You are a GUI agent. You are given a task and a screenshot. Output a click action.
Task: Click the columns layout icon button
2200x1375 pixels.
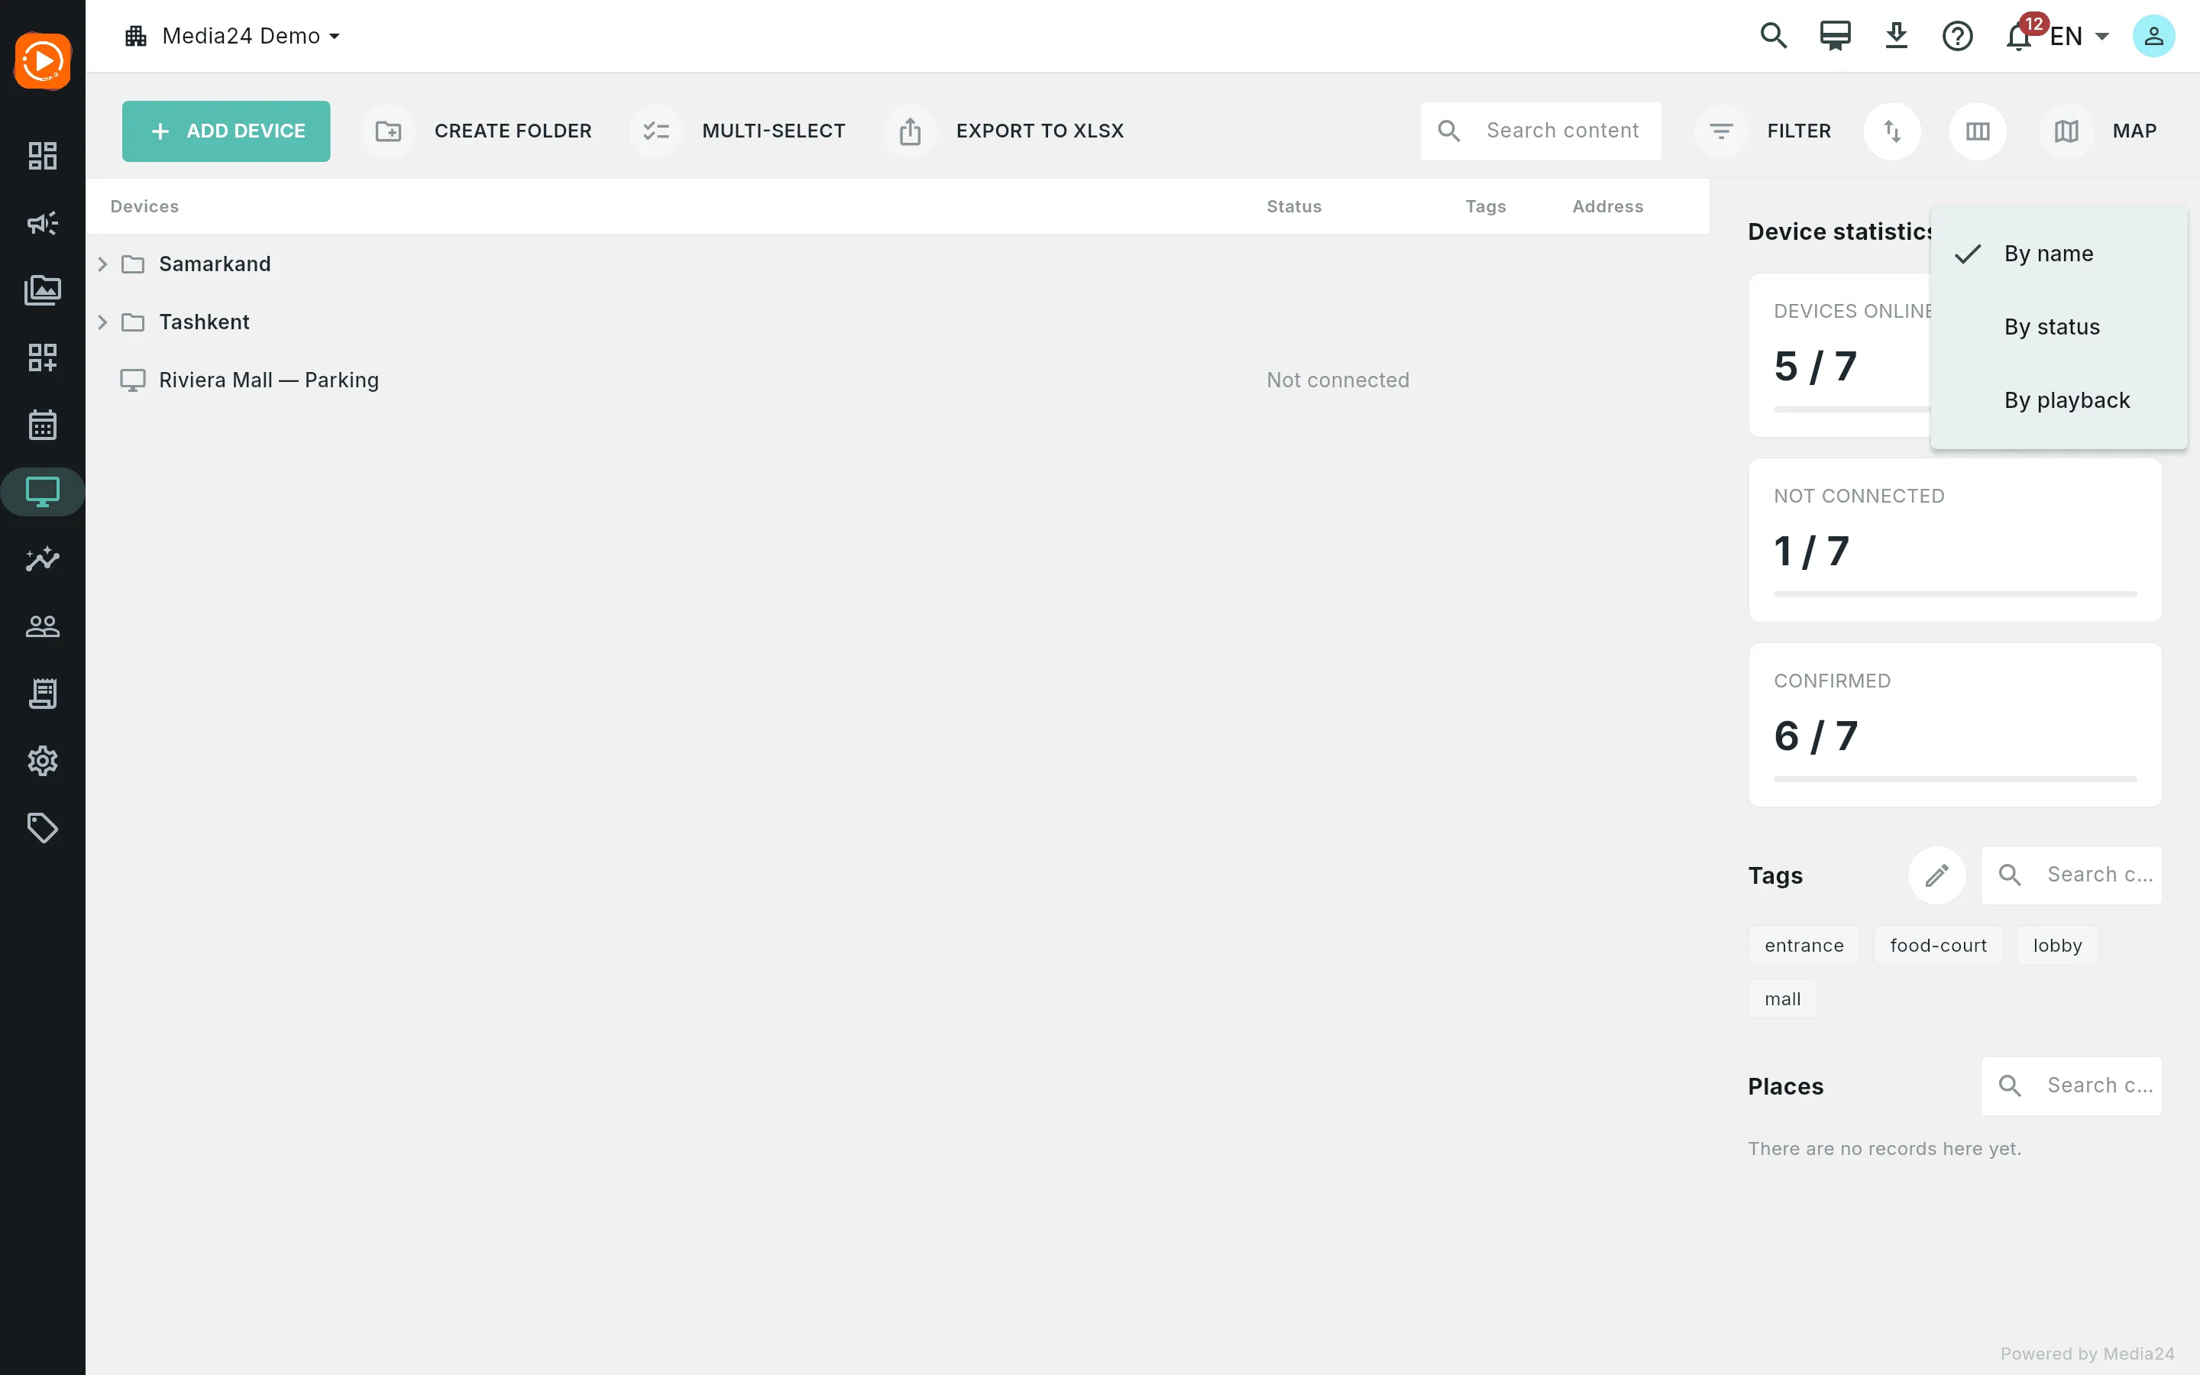(x=1977, y=131)
